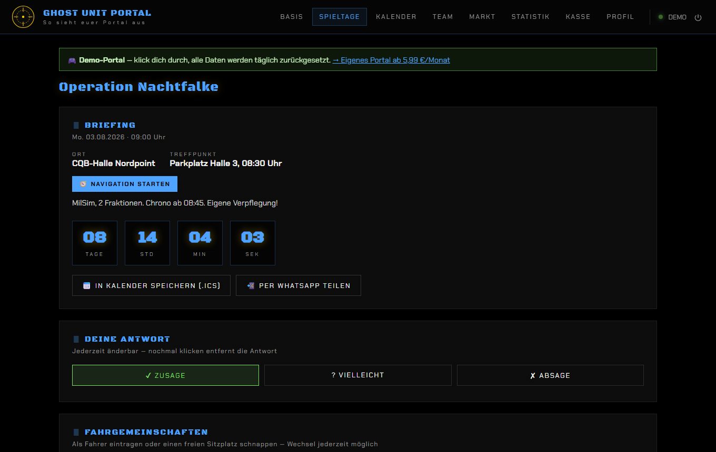
Task: Click the green DEMO status dot
Action: pos(661,17)
